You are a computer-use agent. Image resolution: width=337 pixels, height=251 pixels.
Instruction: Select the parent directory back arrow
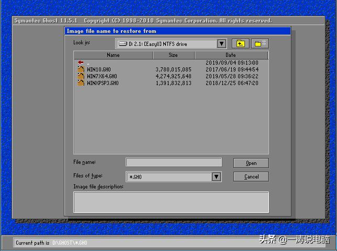tap(81, 63)
